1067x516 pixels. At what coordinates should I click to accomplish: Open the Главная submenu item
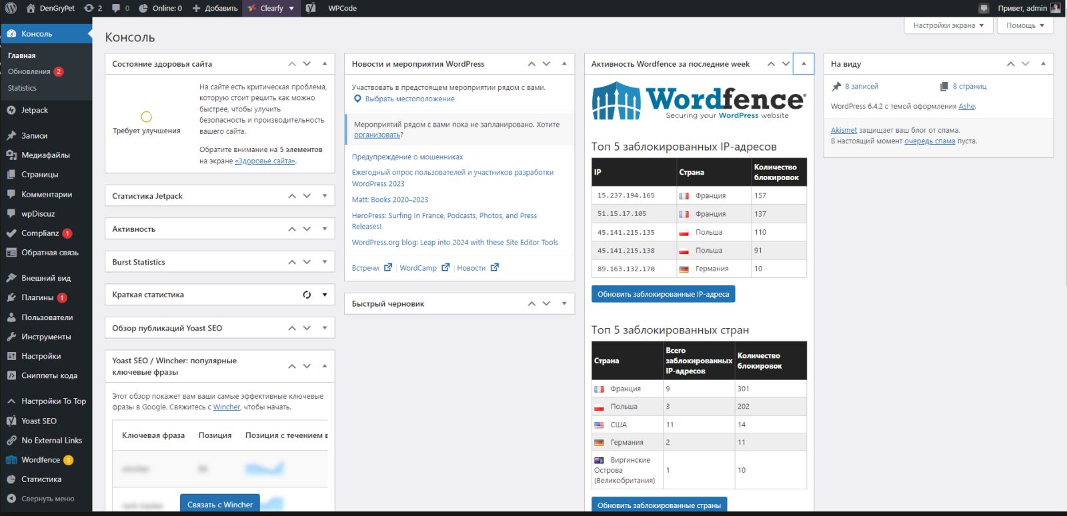tap(21, 55)
